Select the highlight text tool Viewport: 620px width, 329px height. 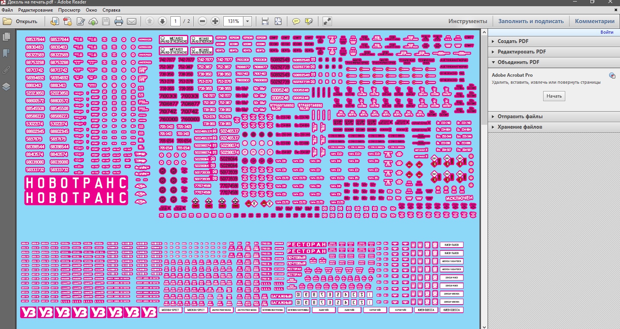click(x=309, y=21)
